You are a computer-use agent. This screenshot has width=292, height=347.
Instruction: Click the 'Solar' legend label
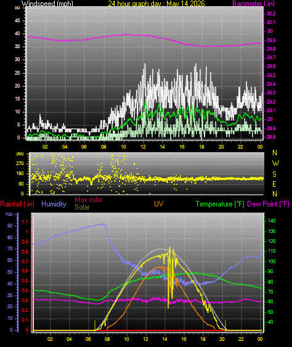pos(82,207)
